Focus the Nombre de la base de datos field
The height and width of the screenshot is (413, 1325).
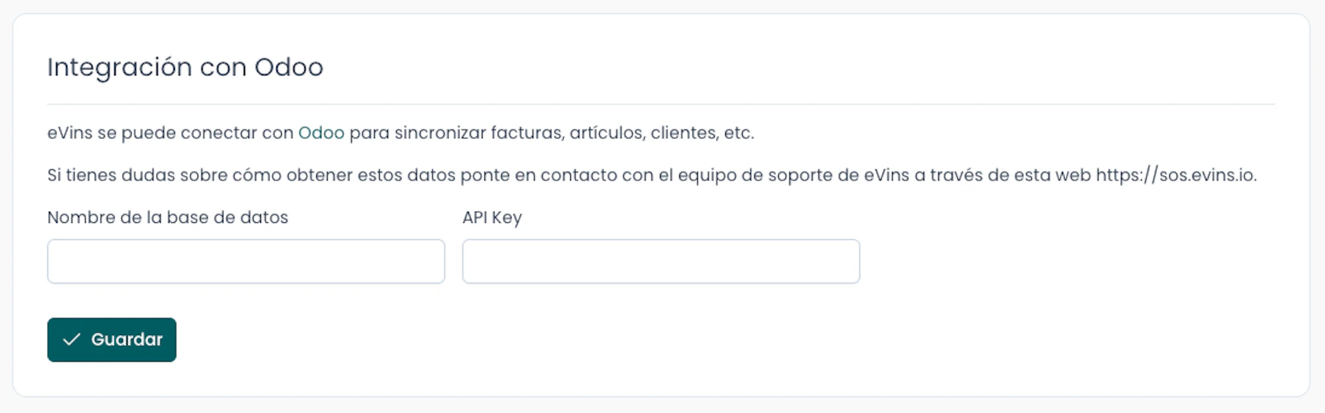click(246, 261)
